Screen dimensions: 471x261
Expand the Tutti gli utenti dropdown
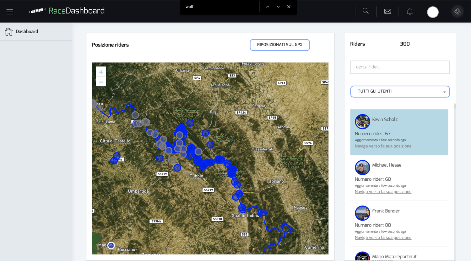click(x=400, y=92)
